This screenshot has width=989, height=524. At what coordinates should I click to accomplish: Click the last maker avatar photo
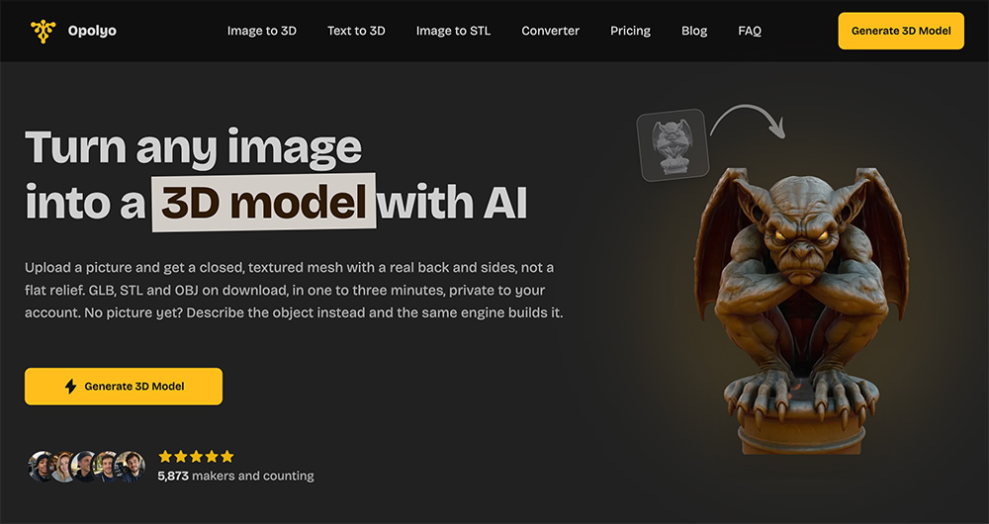(130, 467)
